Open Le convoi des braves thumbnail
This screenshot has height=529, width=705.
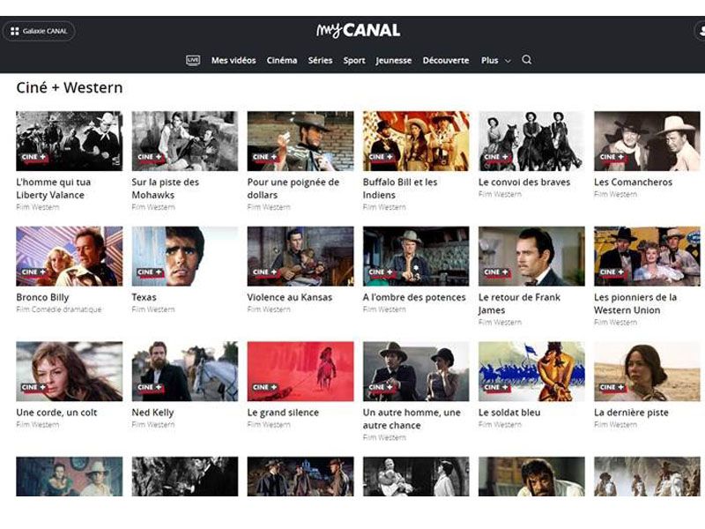tap(531, 141)
